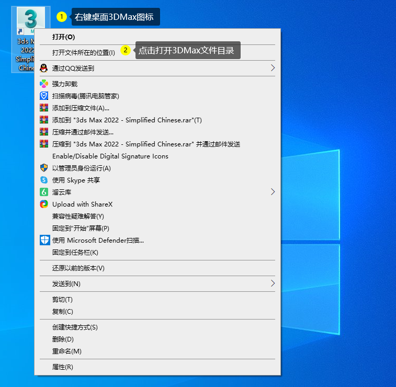Click the WinRAR icon beside 压缩到 "3ds Max 2022 - Simplified Chinese.rar" 并通过邮件发送
Viewport: 396px width, 387px height.
click(x=44, y=144)
